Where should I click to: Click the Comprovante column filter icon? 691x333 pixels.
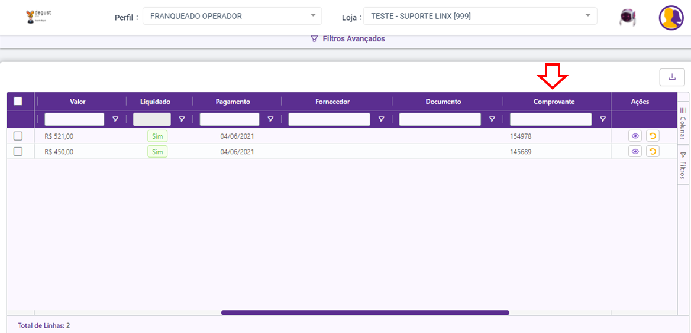[x=603, y=119]
